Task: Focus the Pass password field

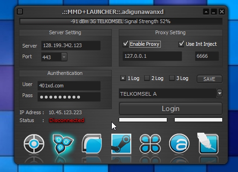Action: [x=69, y=97]
